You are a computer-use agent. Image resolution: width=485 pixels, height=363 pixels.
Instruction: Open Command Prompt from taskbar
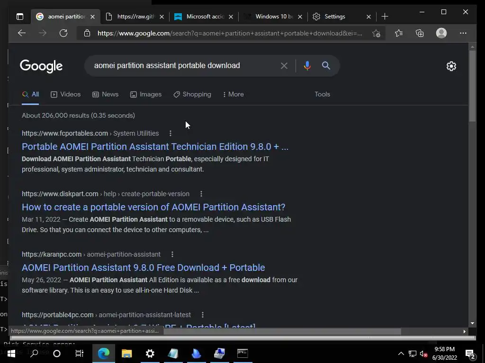(x=242, y=354)
